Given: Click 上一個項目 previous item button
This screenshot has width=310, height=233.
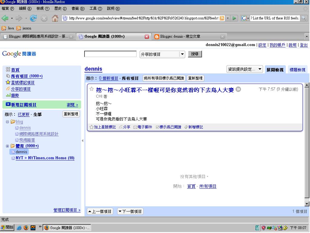Looking at the screenshot, I should (100, 211).
